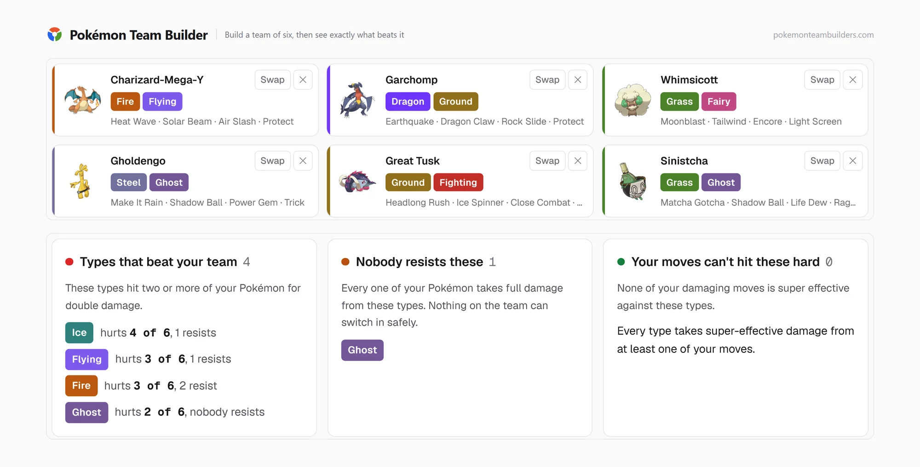Viewport: 920px width, 467px height.
Task: Click Garchomp's Ground type badge
Action: [456, 102]
